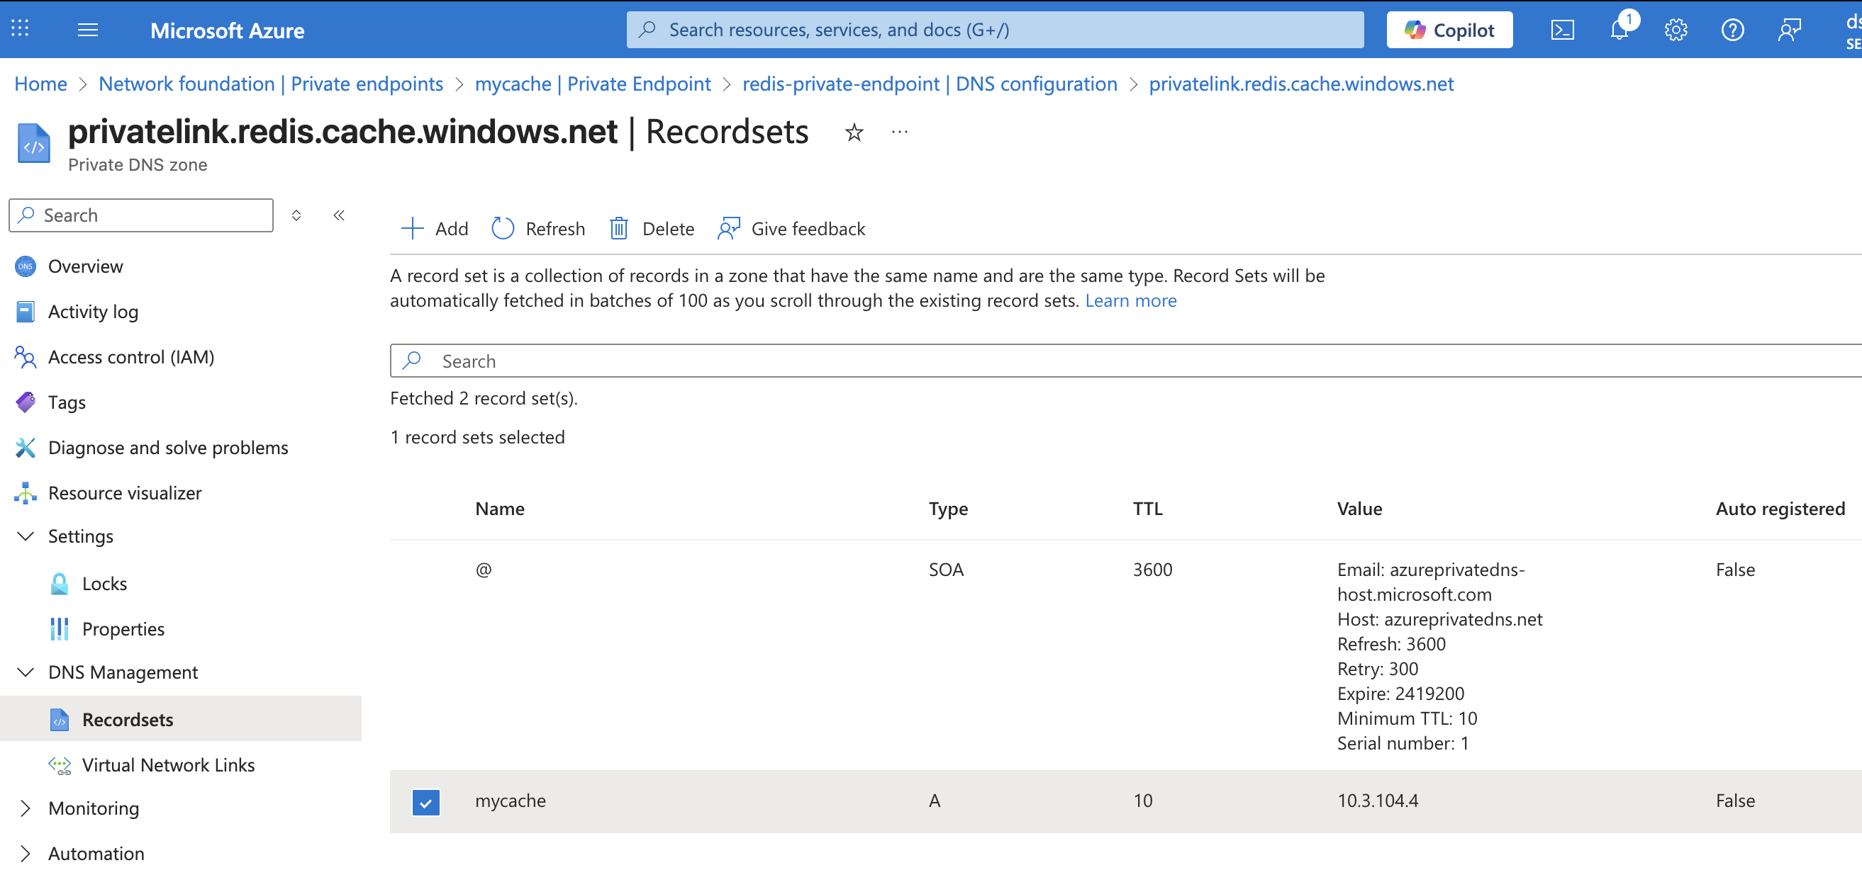Star privatelink.redis.cache.windows.net as favorite
Screen dimensions: 1862x870
(854, 132)
